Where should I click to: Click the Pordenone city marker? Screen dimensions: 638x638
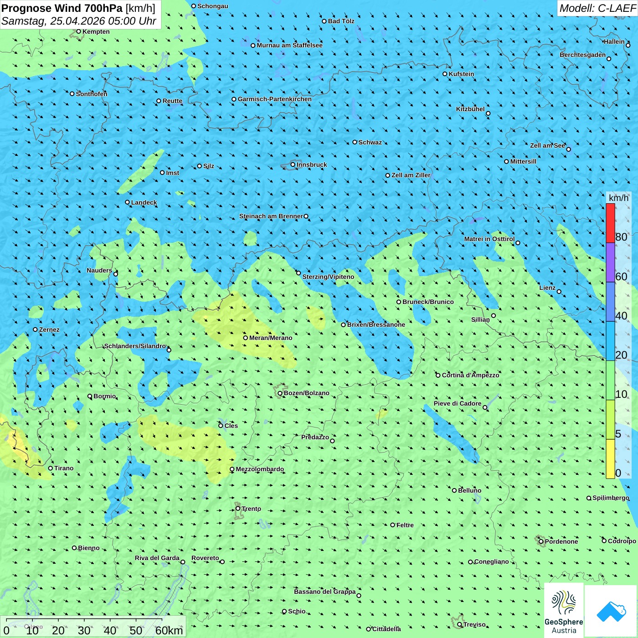coord(541,541)
